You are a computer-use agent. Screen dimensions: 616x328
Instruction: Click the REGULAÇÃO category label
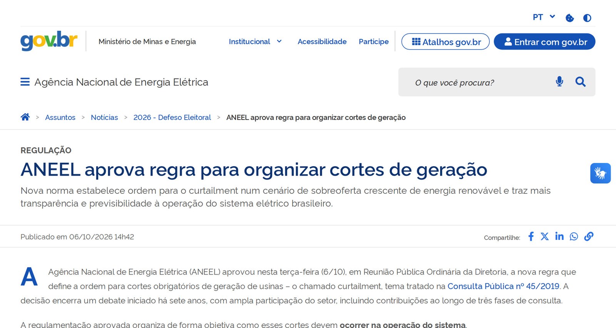click(x=46, y=150)
